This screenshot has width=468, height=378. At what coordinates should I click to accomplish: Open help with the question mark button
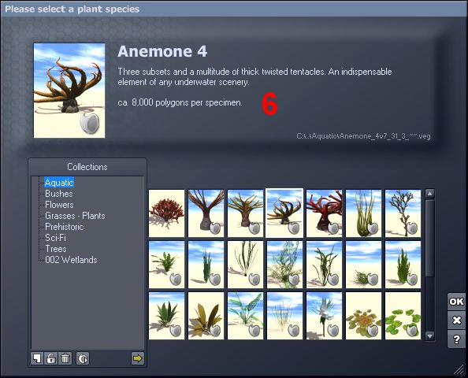tap(456, 339)
